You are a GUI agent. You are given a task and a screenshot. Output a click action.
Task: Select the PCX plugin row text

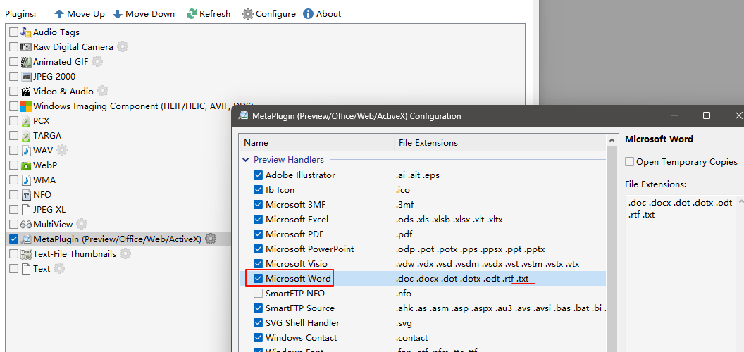coord(42,121)
